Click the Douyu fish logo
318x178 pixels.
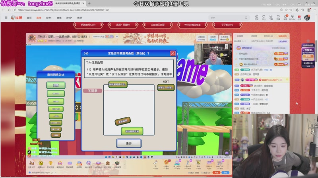(16, 18)
